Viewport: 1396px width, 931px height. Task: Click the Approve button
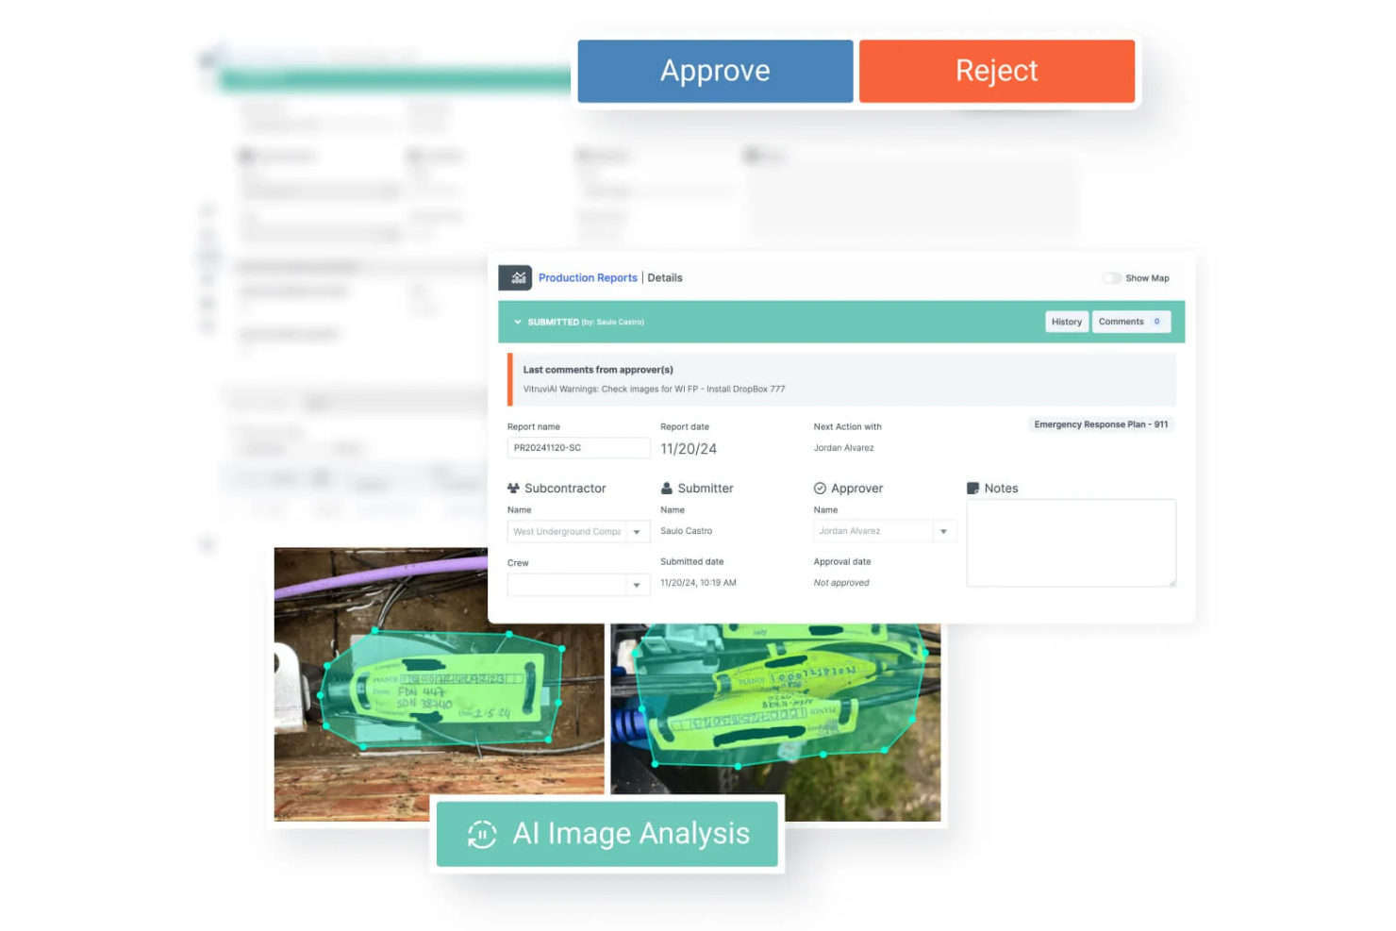[715, 70]
